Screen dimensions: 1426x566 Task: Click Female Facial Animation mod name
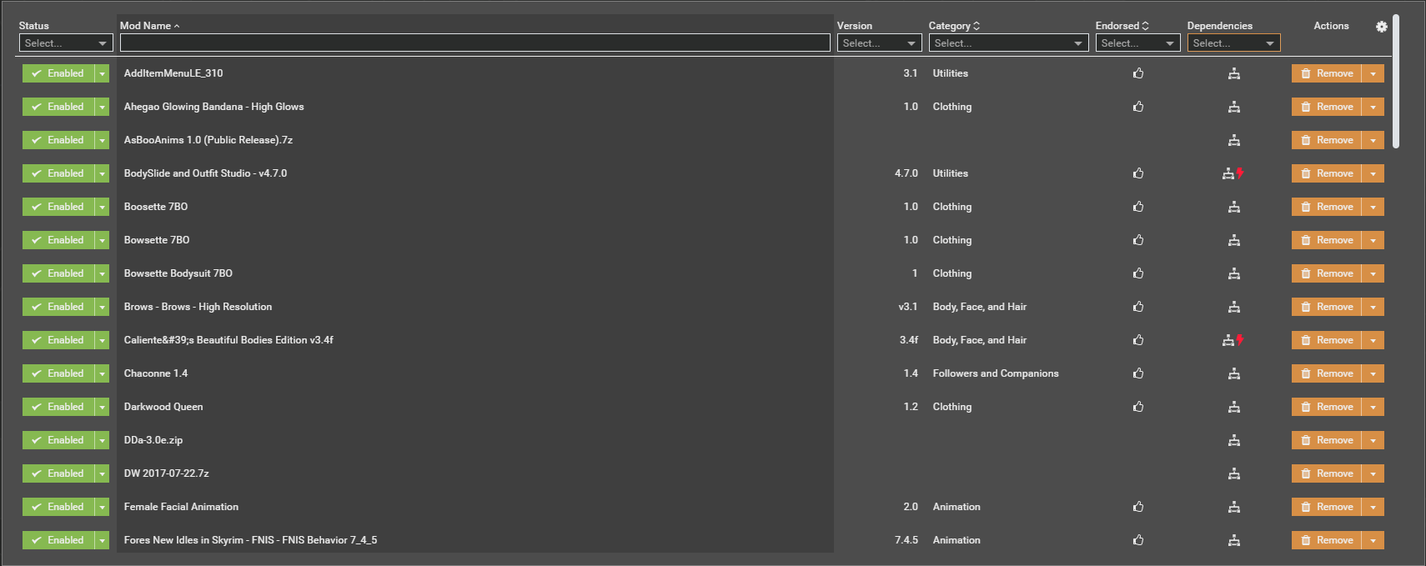(181, 507)
